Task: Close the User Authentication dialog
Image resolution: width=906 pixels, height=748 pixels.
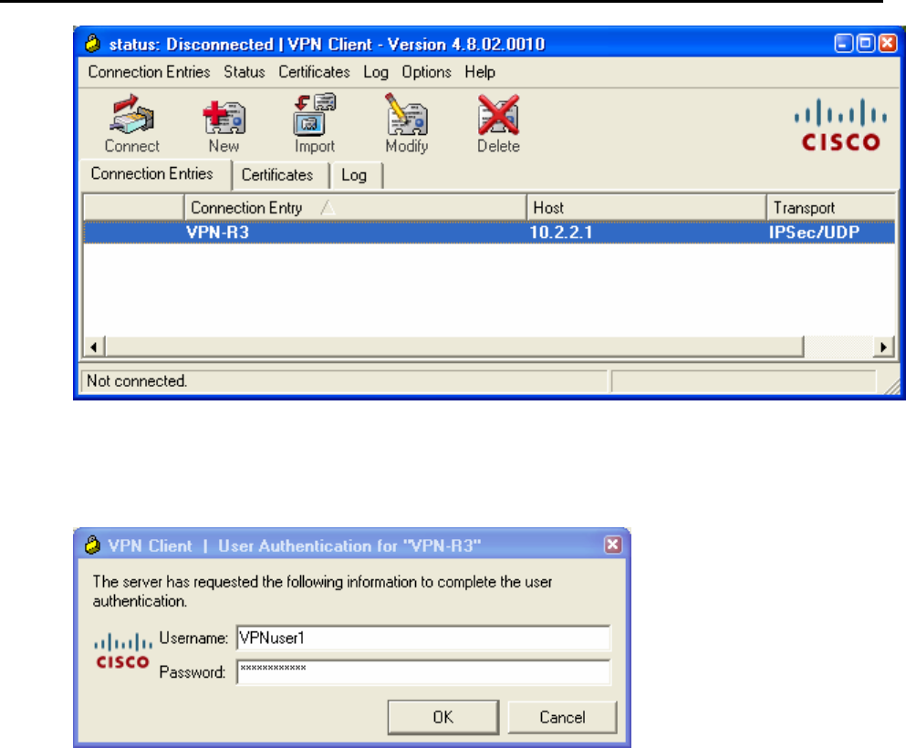Action: coord(613,544)
